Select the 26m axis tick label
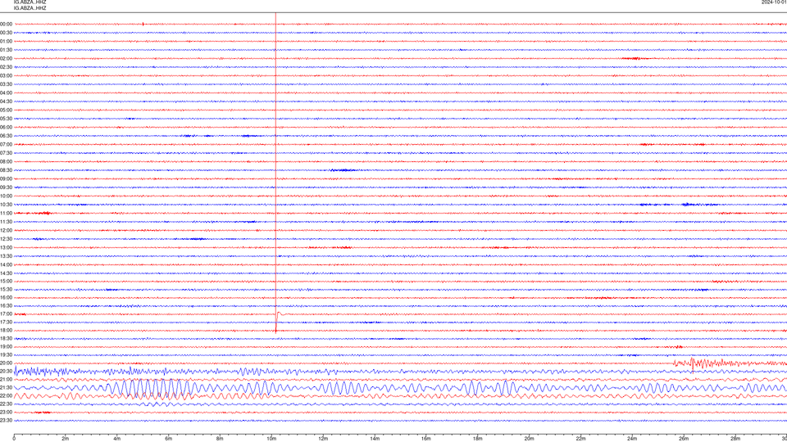 (x=684, y=439)
